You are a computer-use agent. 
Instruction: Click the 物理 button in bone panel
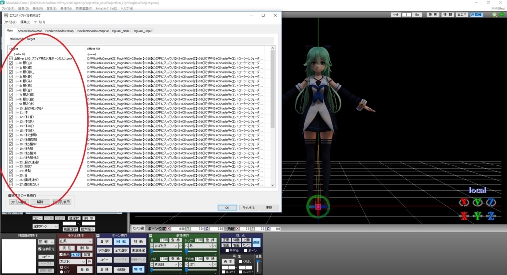pyautogui.click(x=138, y=269)
